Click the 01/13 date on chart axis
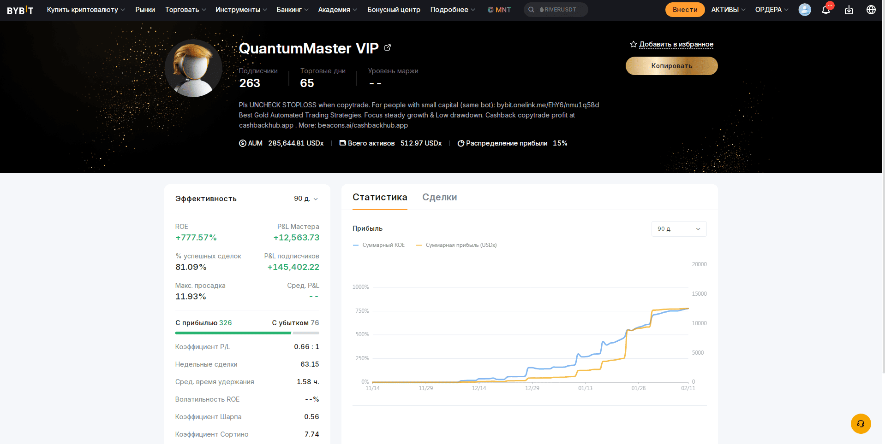Screen dimensions: 885x444 (585, 388)
